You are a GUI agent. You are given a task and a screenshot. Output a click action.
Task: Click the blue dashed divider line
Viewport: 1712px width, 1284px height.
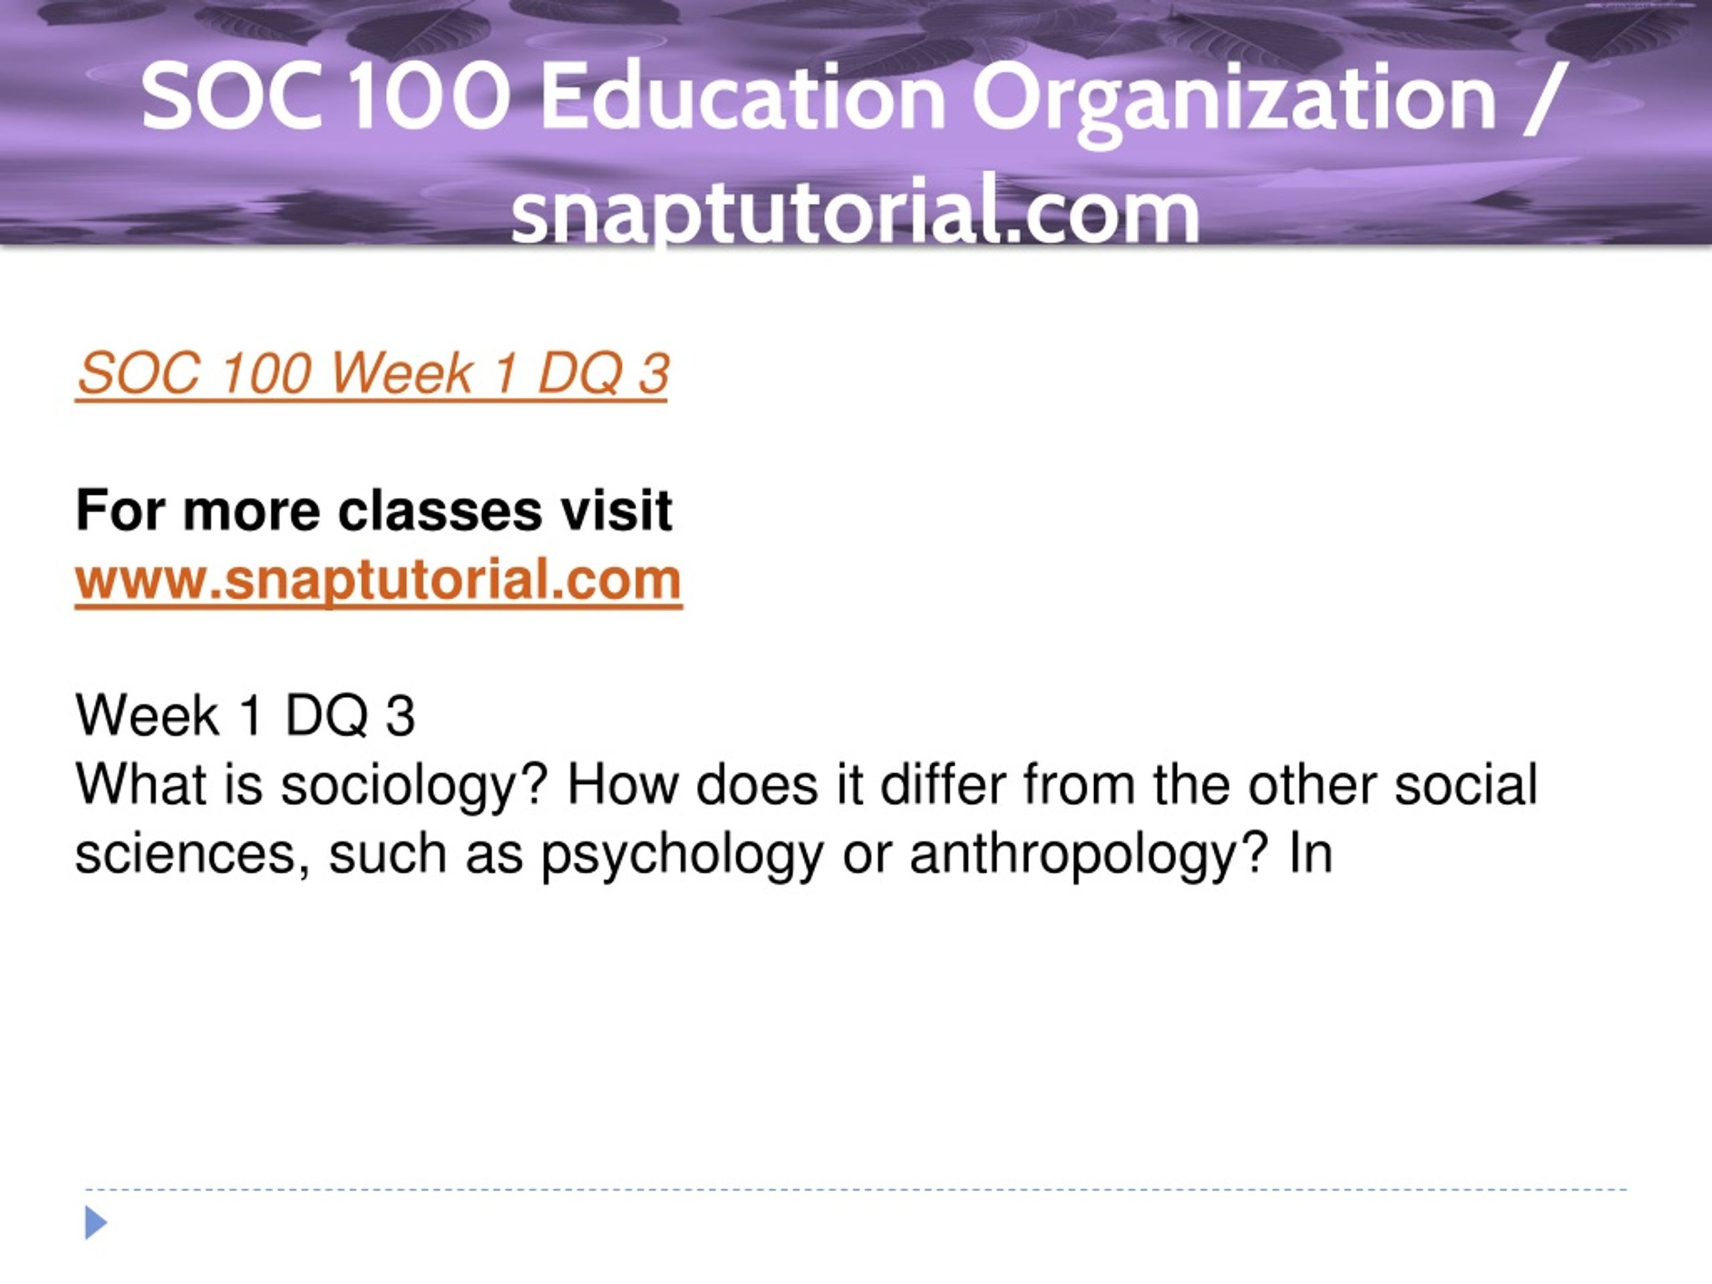point(855,1190)
